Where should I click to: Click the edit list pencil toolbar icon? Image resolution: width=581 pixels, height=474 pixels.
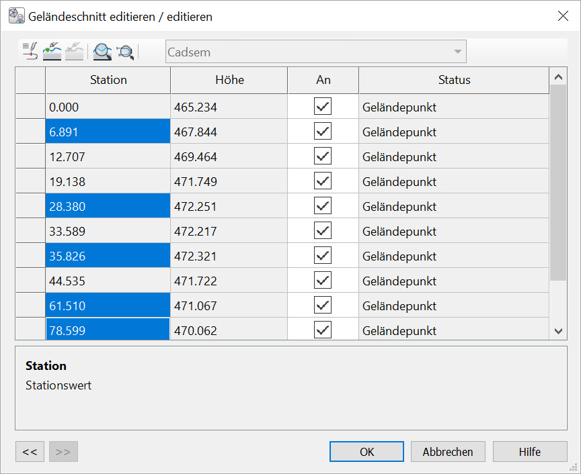click(30, 51)
